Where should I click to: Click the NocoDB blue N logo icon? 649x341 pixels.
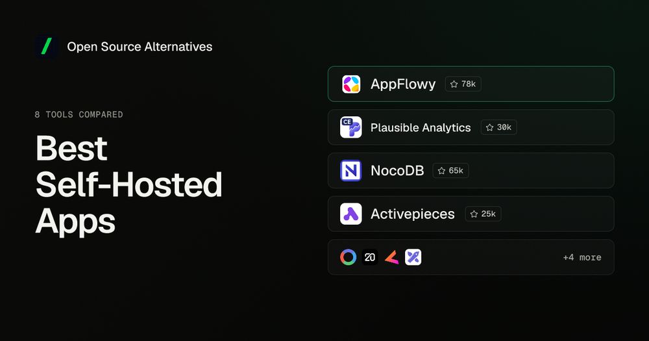351,171
